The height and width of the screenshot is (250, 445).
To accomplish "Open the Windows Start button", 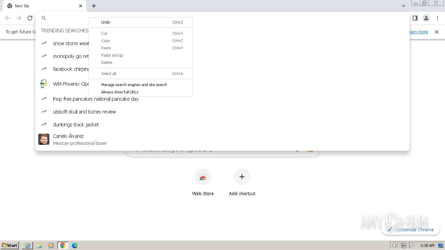I will tap(10, 245).
